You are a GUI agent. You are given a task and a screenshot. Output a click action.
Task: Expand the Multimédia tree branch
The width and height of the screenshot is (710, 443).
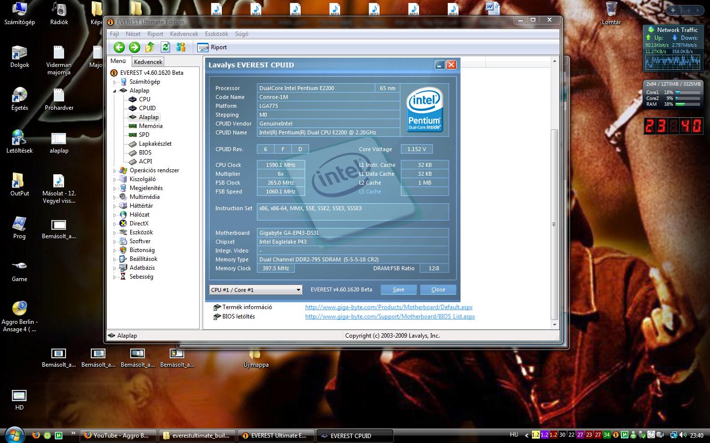click(115, 197)
